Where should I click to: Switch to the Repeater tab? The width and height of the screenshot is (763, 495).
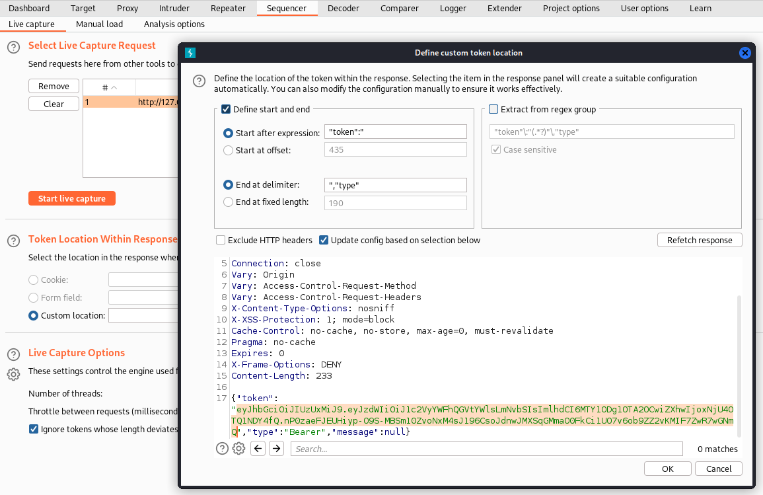228,8
